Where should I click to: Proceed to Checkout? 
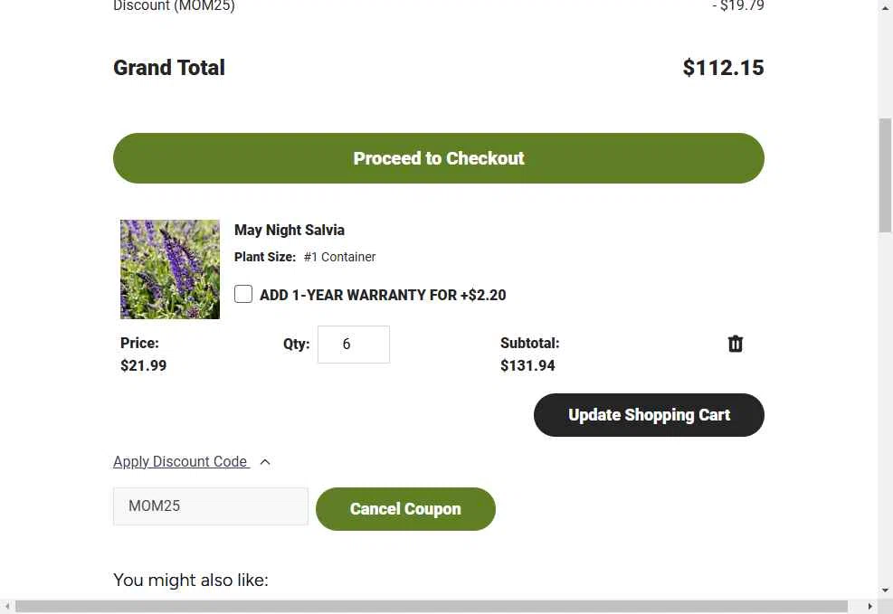(439, 158)
